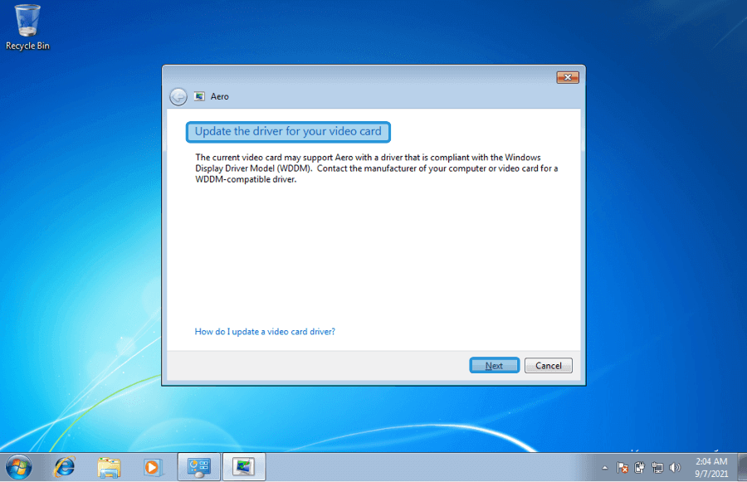Image resolution: width=747 pixels, height=482 pixels.
Task: Close the Aero troubleshooter dialog
Action: coord(568,77)
